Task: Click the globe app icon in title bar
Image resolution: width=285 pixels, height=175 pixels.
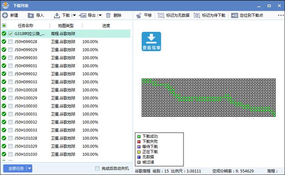Action: click(x=5, y=5)
